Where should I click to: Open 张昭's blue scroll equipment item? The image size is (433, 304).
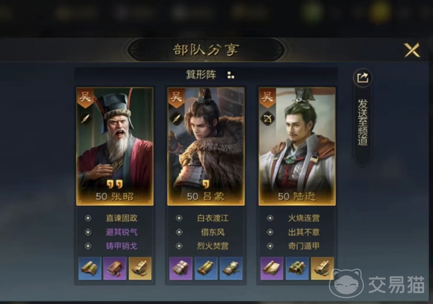(90, 268)
